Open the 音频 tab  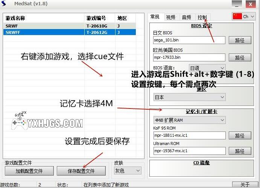coord(186,17)
